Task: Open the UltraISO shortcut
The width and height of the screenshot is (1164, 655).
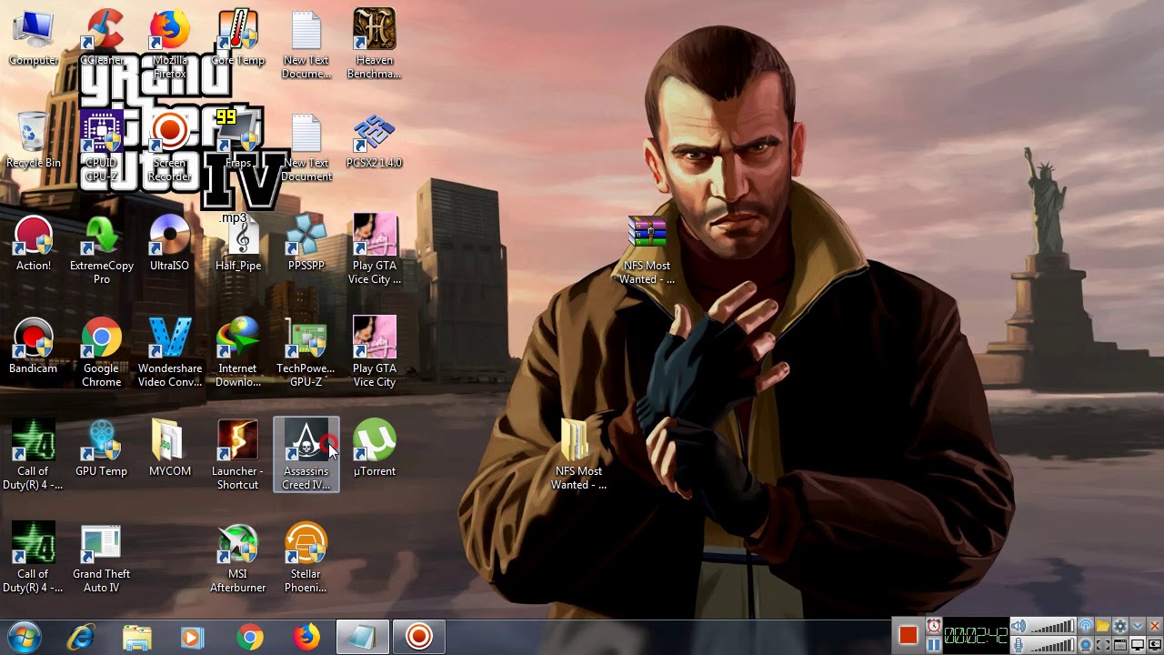Action: (170, 244)
